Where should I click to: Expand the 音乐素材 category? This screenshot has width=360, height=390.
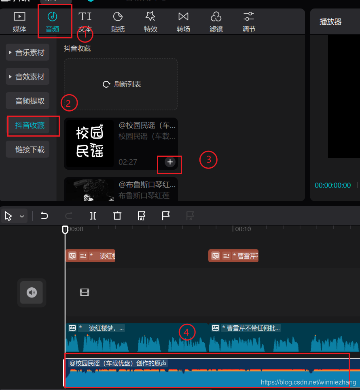28,52
